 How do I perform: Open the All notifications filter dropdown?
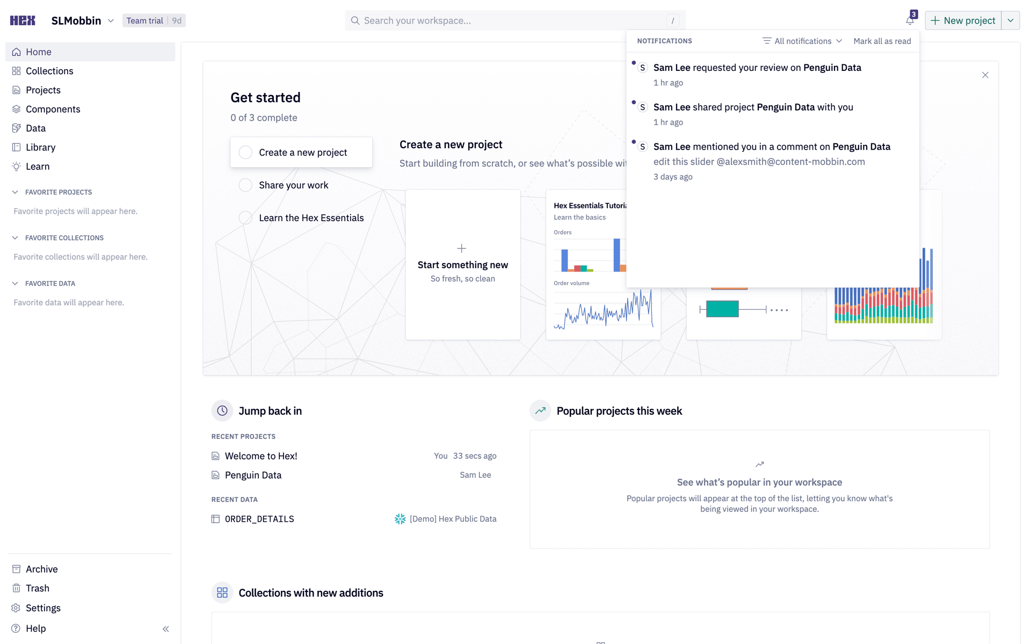pyautogui.click(x=802, y=41)
